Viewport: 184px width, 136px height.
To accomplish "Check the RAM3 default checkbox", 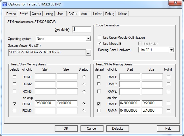I will tap(99, 91).
